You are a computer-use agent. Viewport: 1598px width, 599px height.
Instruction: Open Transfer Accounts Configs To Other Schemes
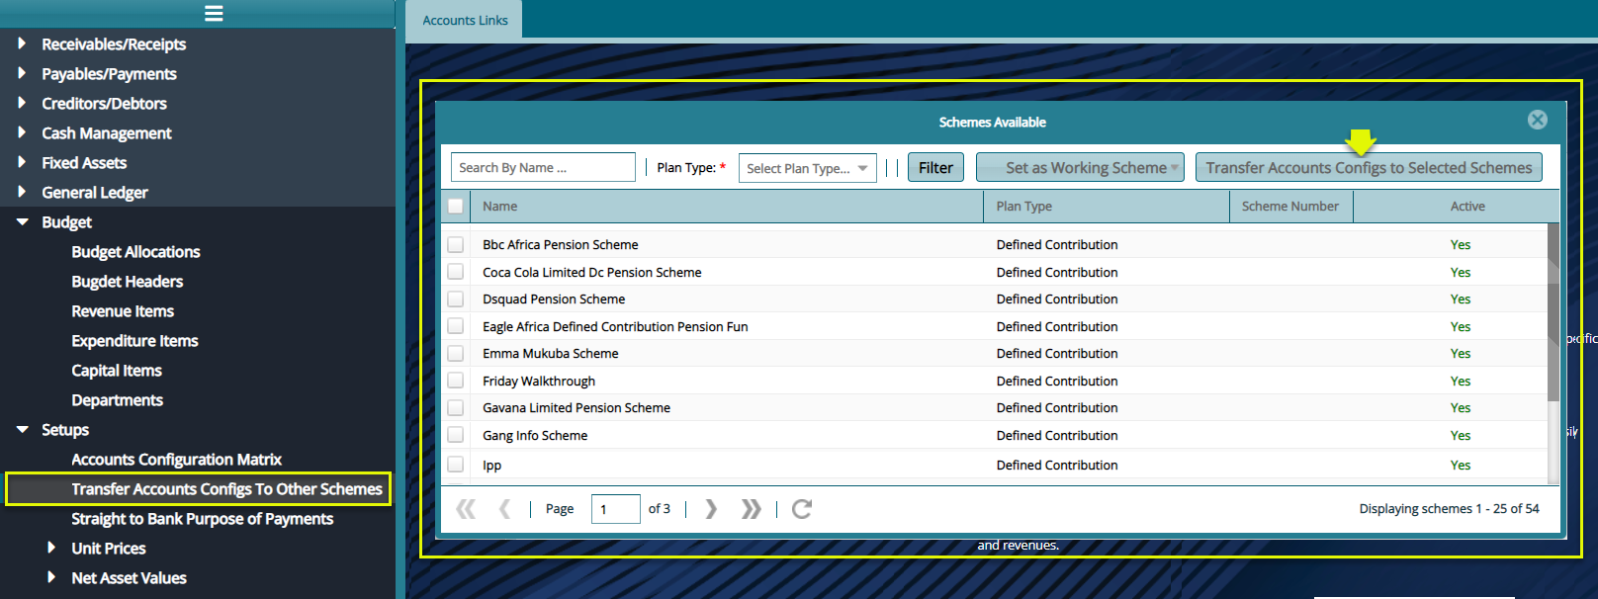click(x=226, y=489)
